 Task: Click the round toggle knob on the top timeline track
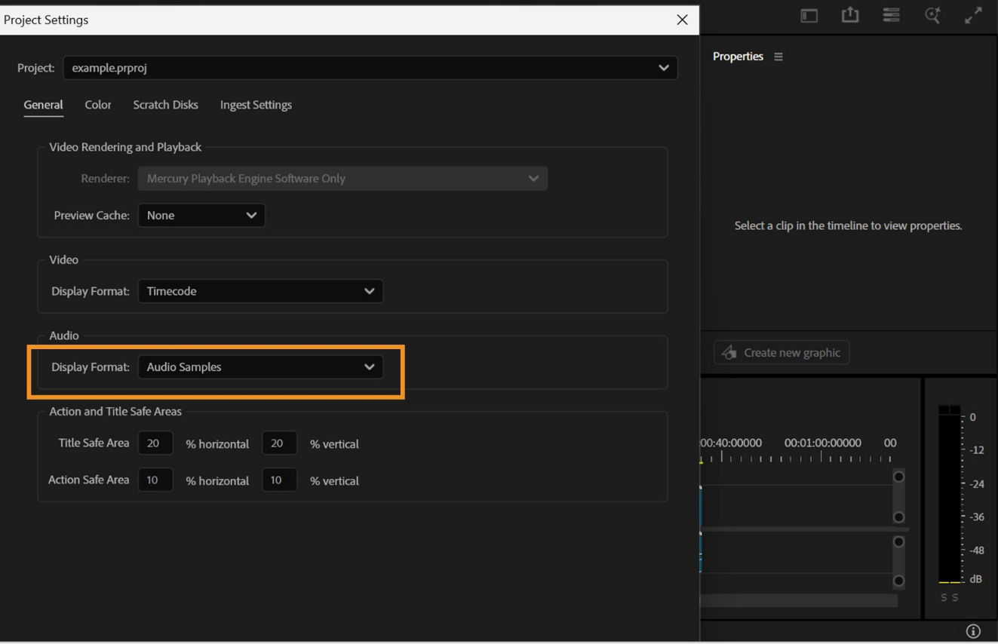[898, 477]
